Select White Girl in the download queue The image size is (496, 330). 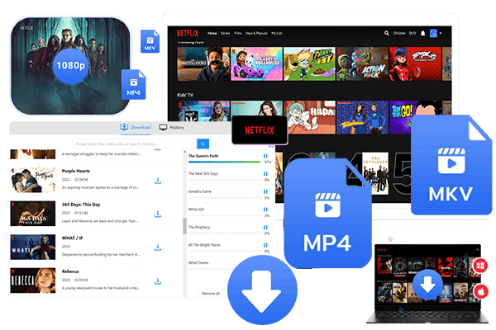(196, 210)
